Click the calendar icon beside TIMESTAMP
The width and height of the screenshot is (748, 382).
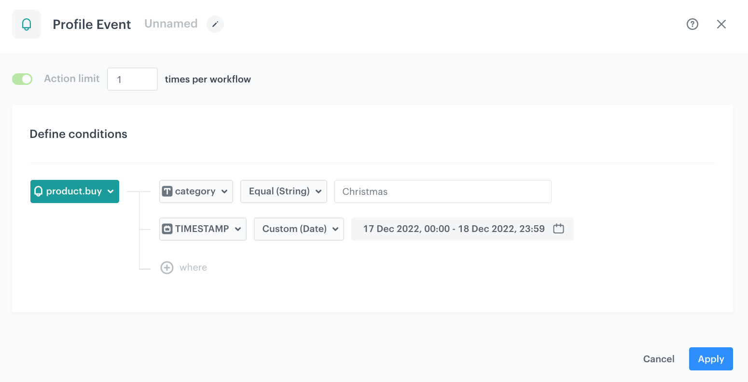(167, 229)
